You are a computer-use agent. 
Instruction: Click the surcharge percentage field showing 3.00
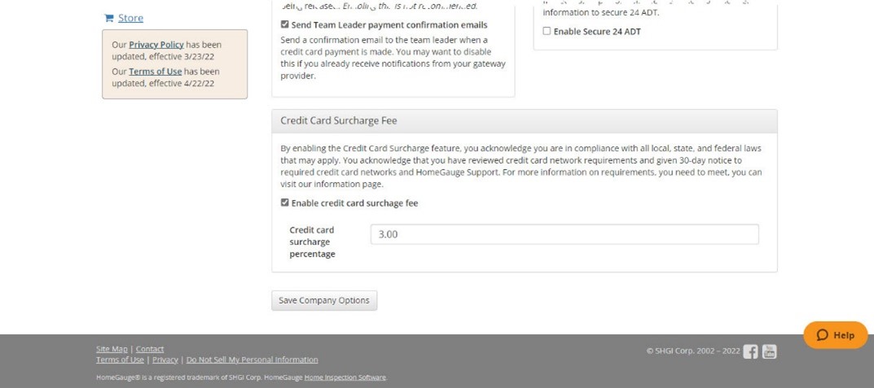(x=564, y=234)
